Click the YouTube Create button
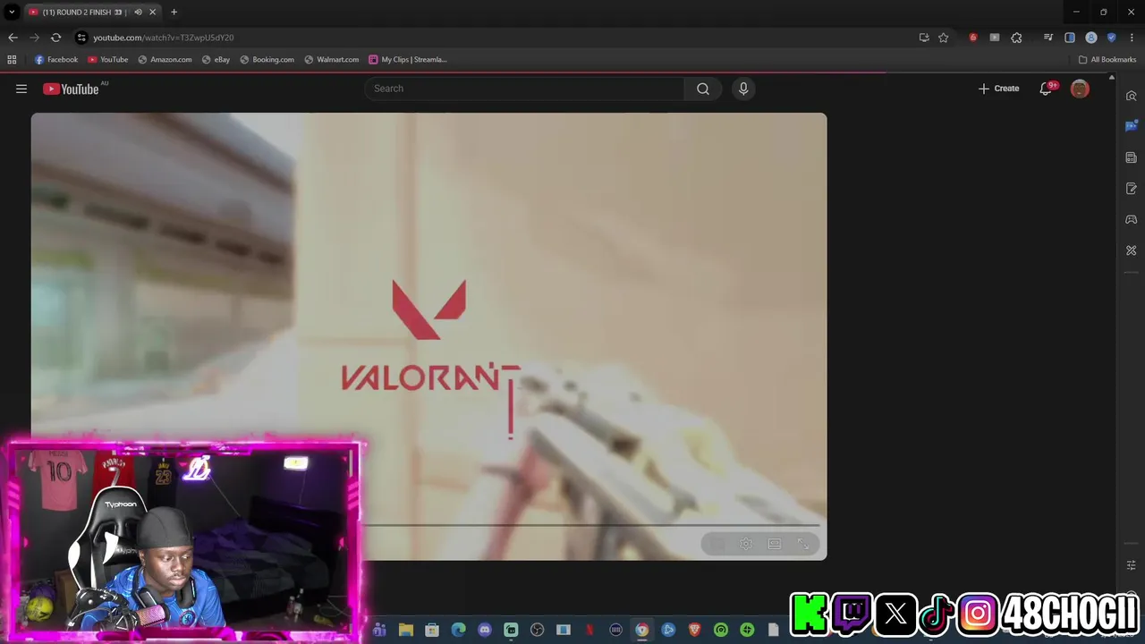 pos(998,89)
